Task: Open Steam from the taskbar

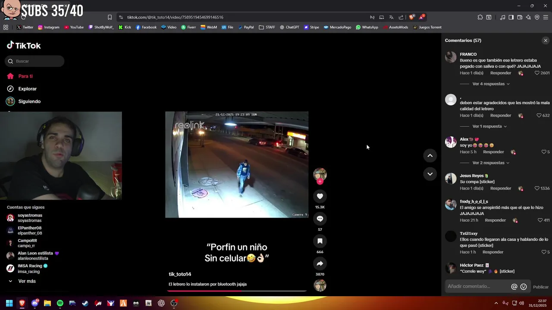Action: (85, 303)
